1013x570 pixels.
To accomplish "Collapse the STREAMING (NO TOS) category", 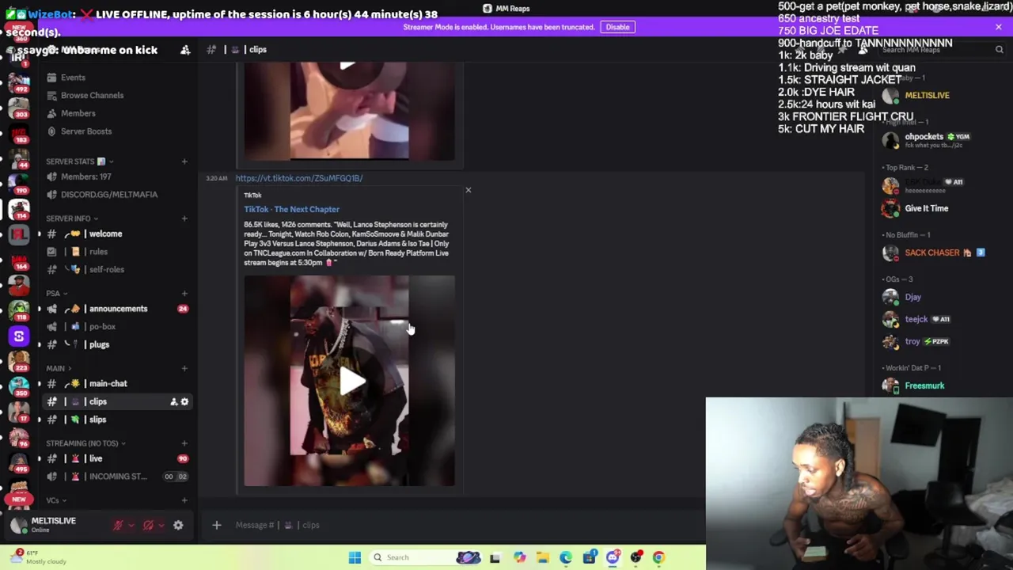I will (85, 443).
